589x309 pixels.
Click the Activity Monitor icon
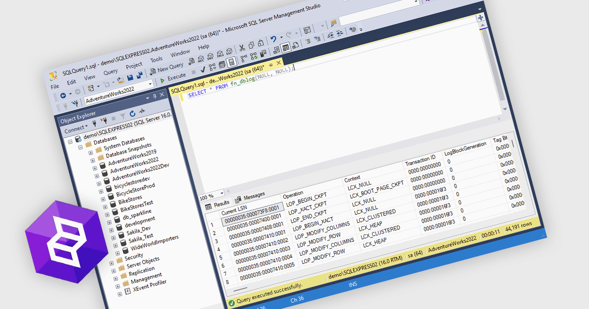(x=307, y=30)
